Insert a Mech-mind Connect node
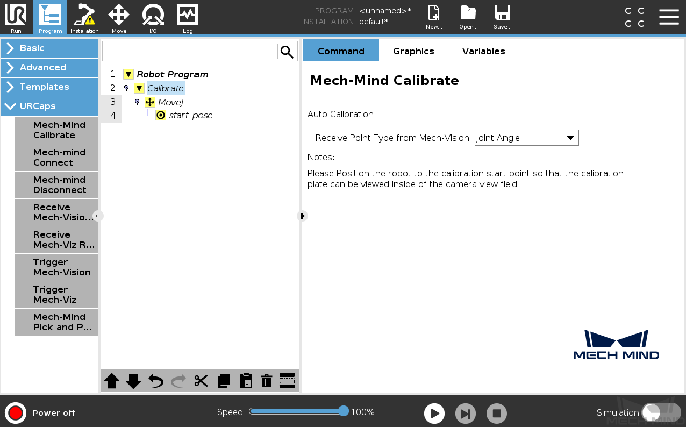Viewport: 686px width, 427px height. tap(56, 158)
